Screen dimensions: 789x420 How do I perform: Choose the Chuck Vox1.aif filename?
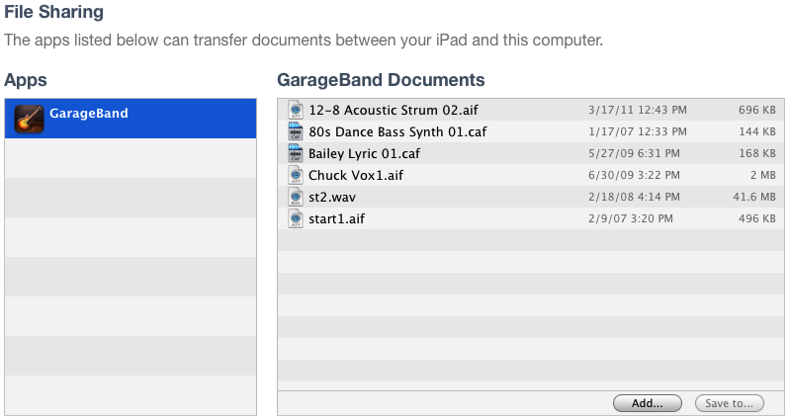tap(355, 175)
